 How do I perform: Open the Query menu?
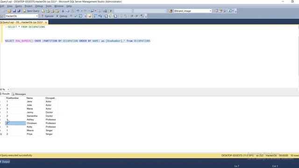19,6
